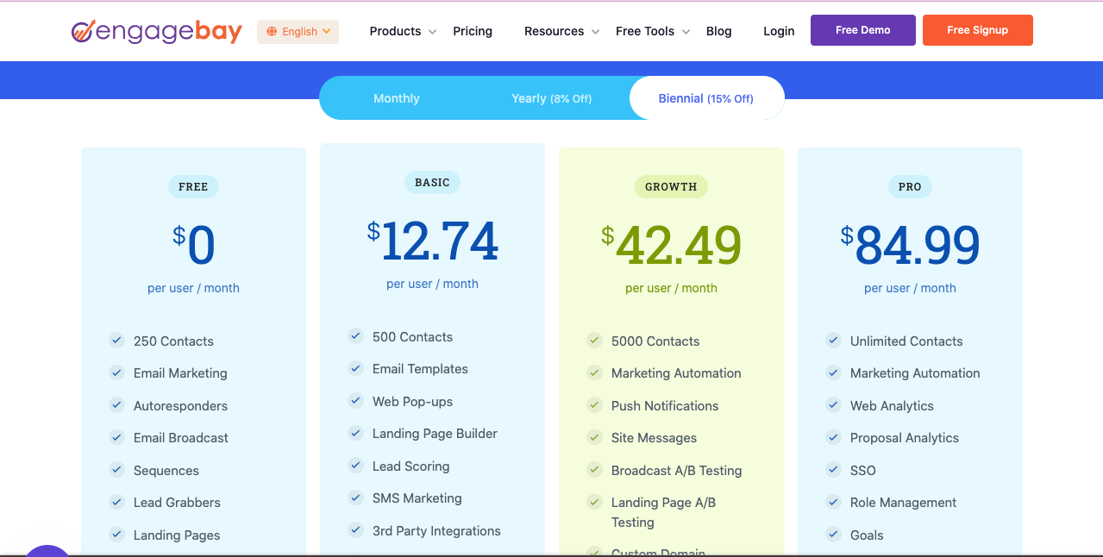Viewport: 1103px width, 557px height.
Task: Click checkmark icon beside Unlimited Contacts
Action: coord(833,341)
